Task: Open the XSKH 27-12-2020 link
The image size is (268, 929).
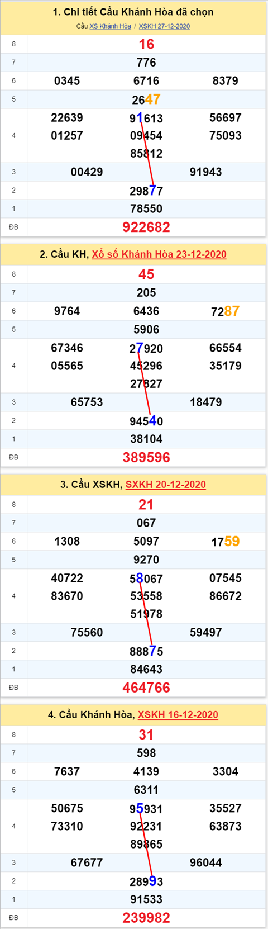Action: click(x=164, y=26)
